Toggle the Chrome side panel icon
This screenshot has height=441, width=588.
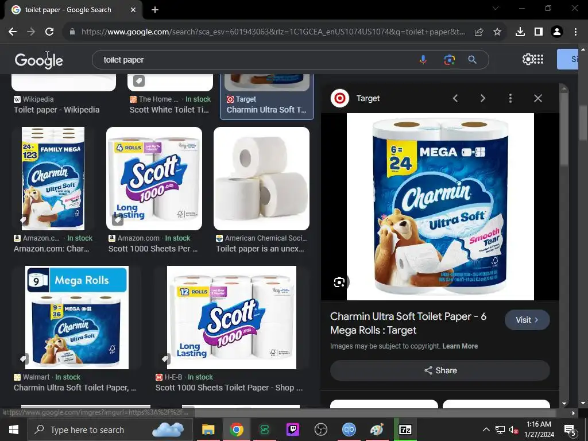539,32
